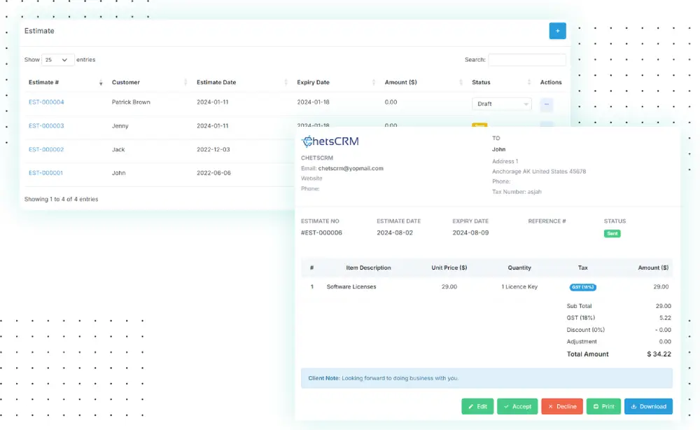This screenshot has width=700, height=430.
Task: Click the download arrow icon to download estimate
Action: coord(634,406)
